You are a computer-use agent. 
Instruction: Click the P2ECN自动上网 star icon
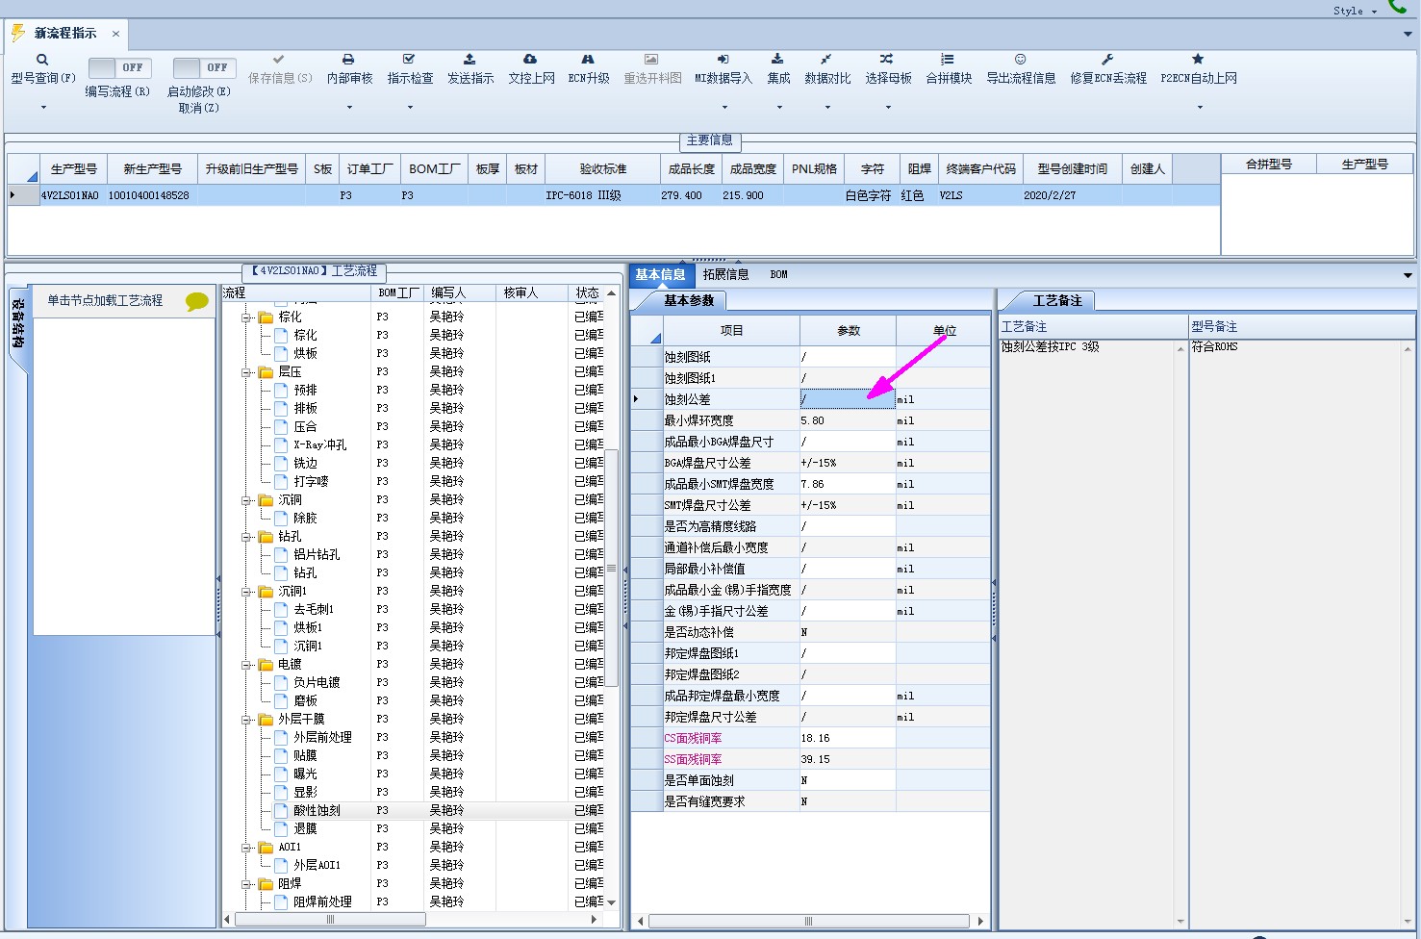1198,60
